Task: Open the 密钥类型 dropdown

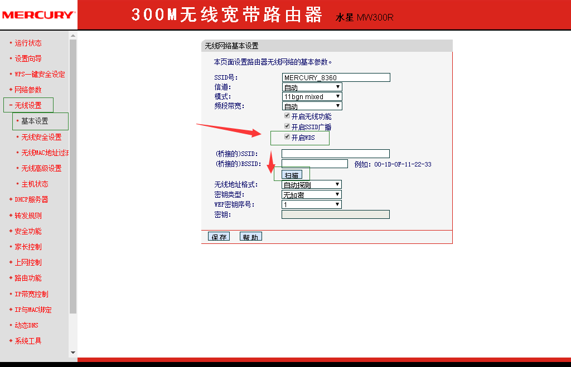Action: tap(311, 194)
